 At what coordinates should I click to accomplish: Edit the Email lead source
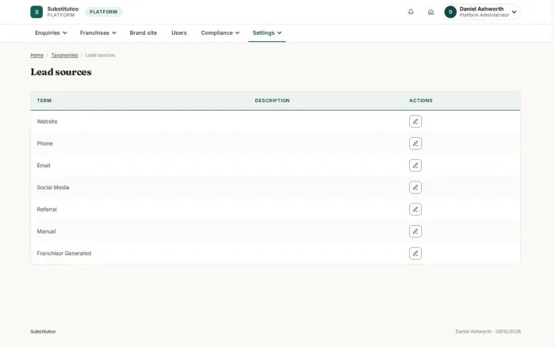point(415,166)
